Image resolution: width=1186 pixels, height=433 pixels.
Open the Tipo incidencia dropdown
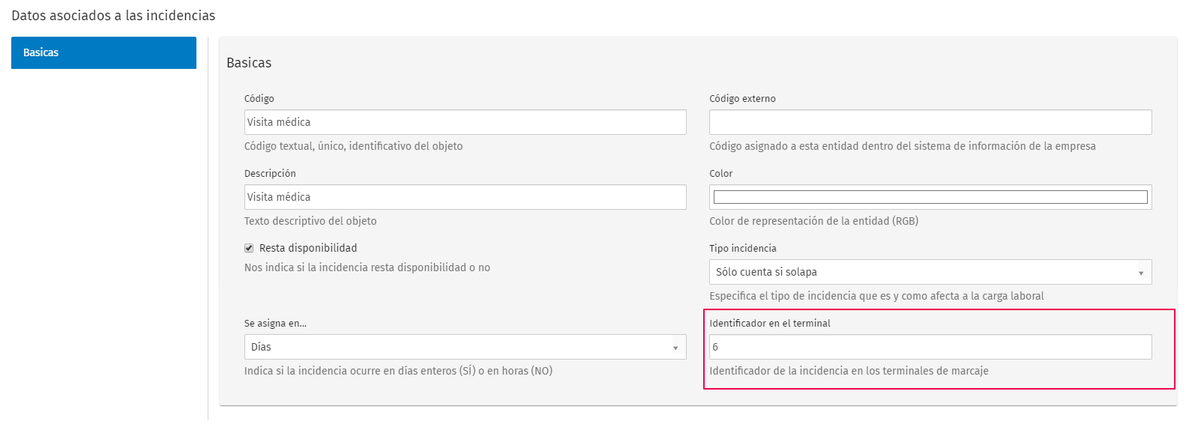tap(930, 272)
